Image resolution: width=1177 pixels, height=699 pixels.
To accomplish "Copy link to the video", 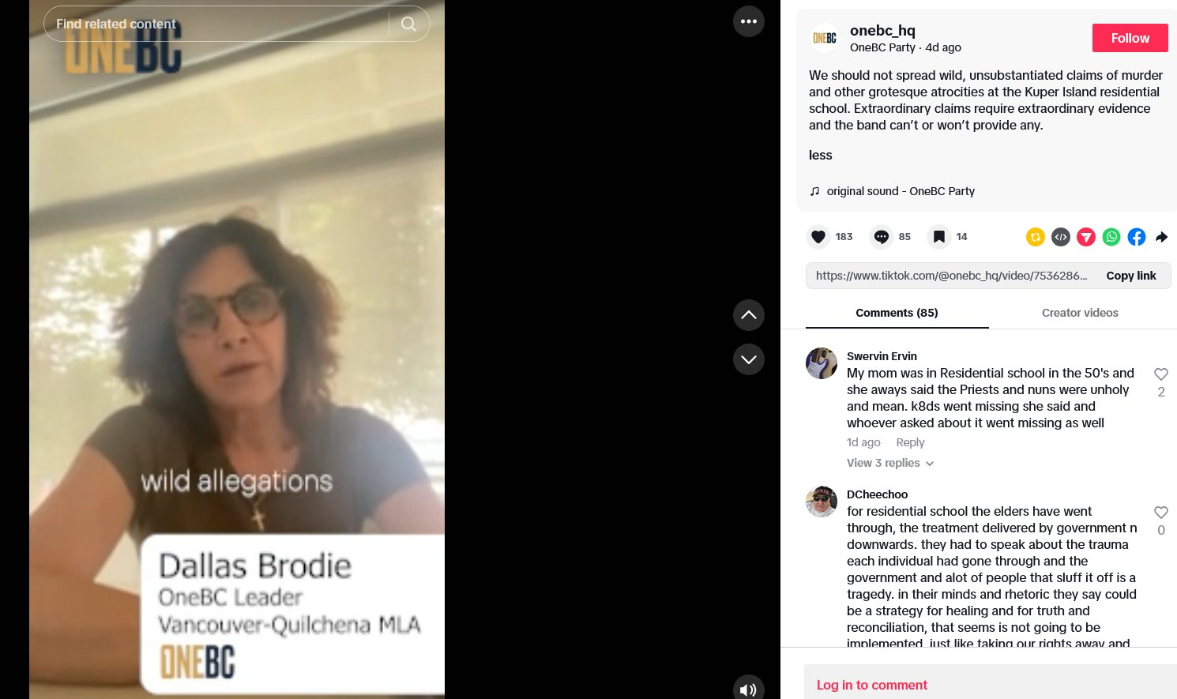I will coord(1130,276).
